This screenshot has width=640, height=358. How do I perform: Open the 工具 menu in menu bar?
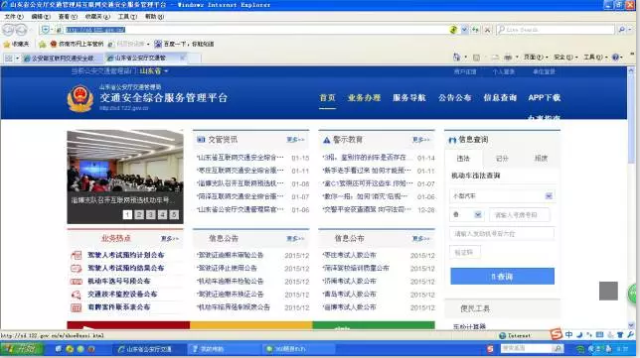coord(127,17)
